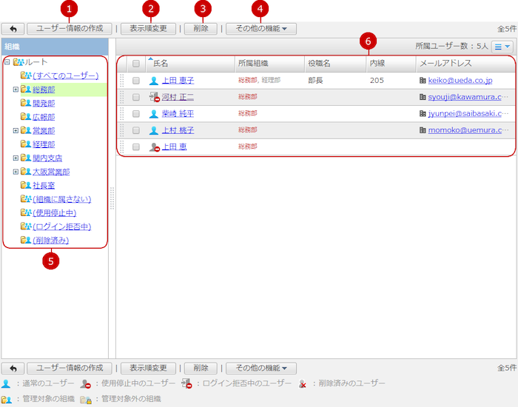
Task: Select 開発部 in the organization tree
Action: (44, 104)
